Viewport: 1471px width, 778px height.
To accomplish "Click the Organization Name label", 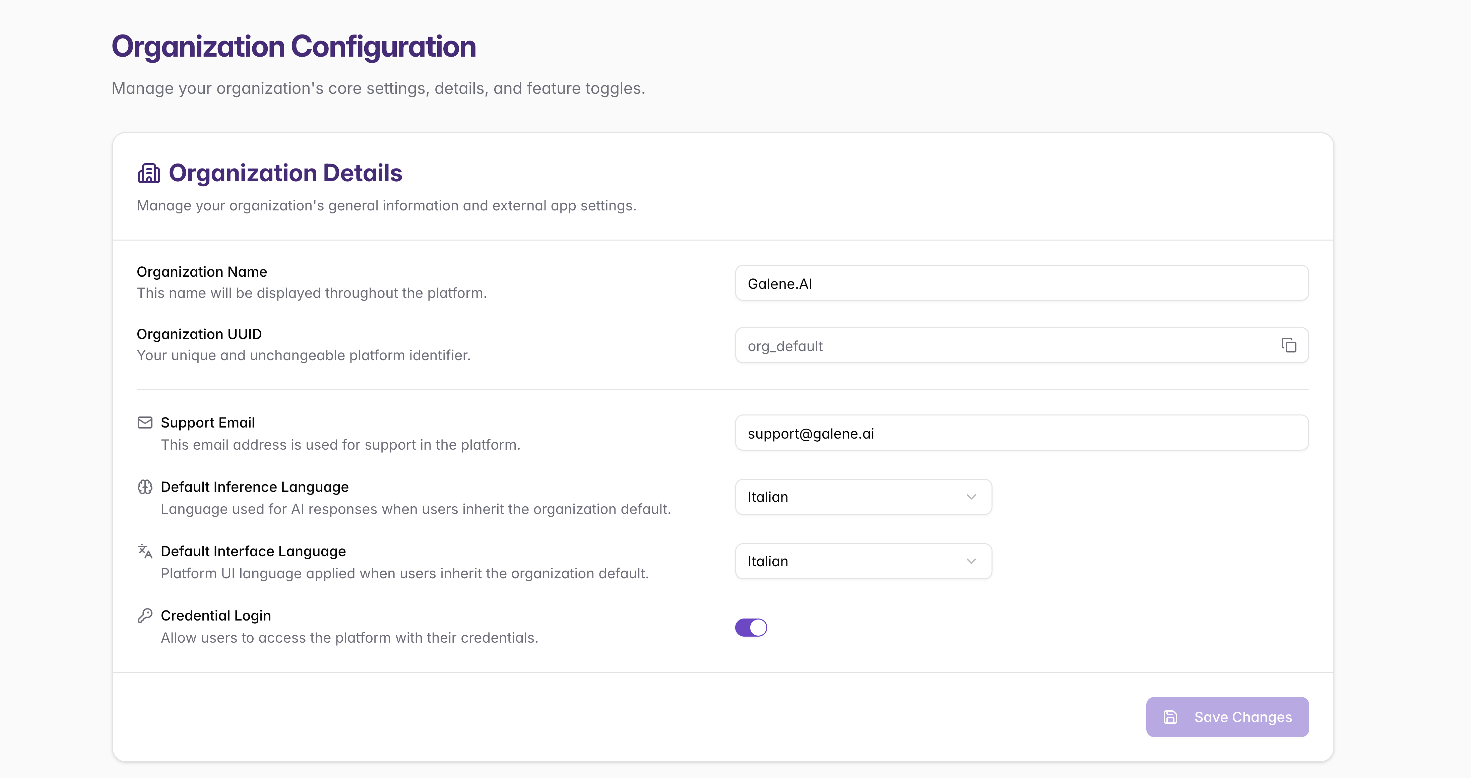I will [x=202, y=272].
